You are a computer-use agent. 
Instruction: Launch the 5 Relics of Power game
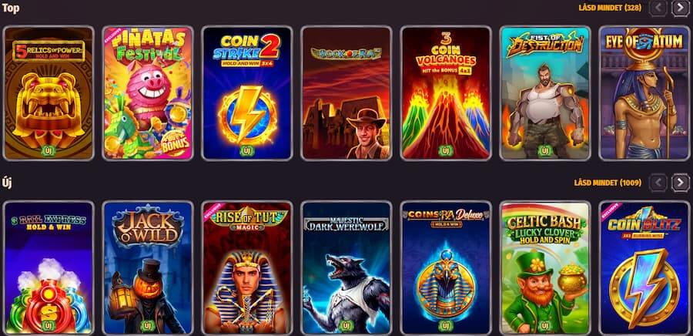click(49, 92)
